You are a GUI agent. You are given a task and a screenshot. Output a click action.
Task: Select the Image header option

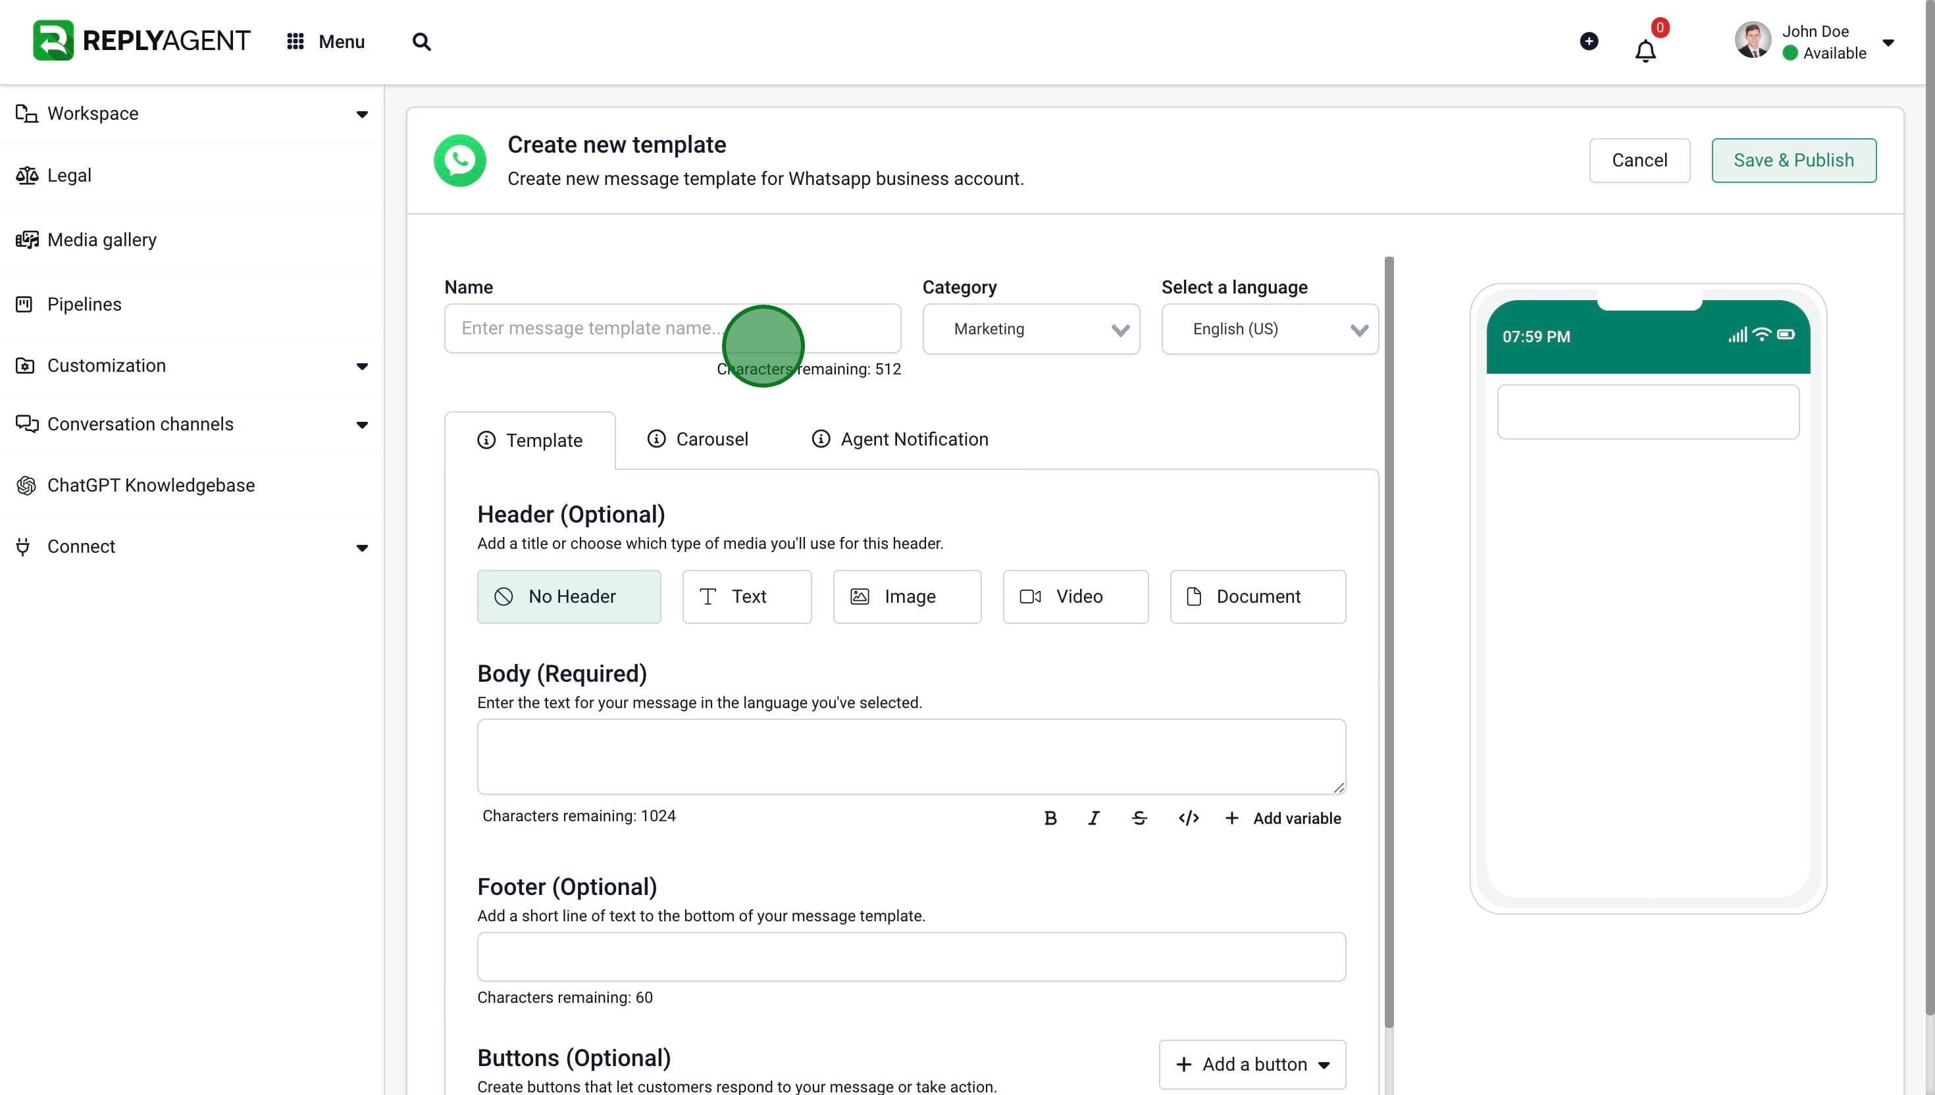(x=906, y=596)
